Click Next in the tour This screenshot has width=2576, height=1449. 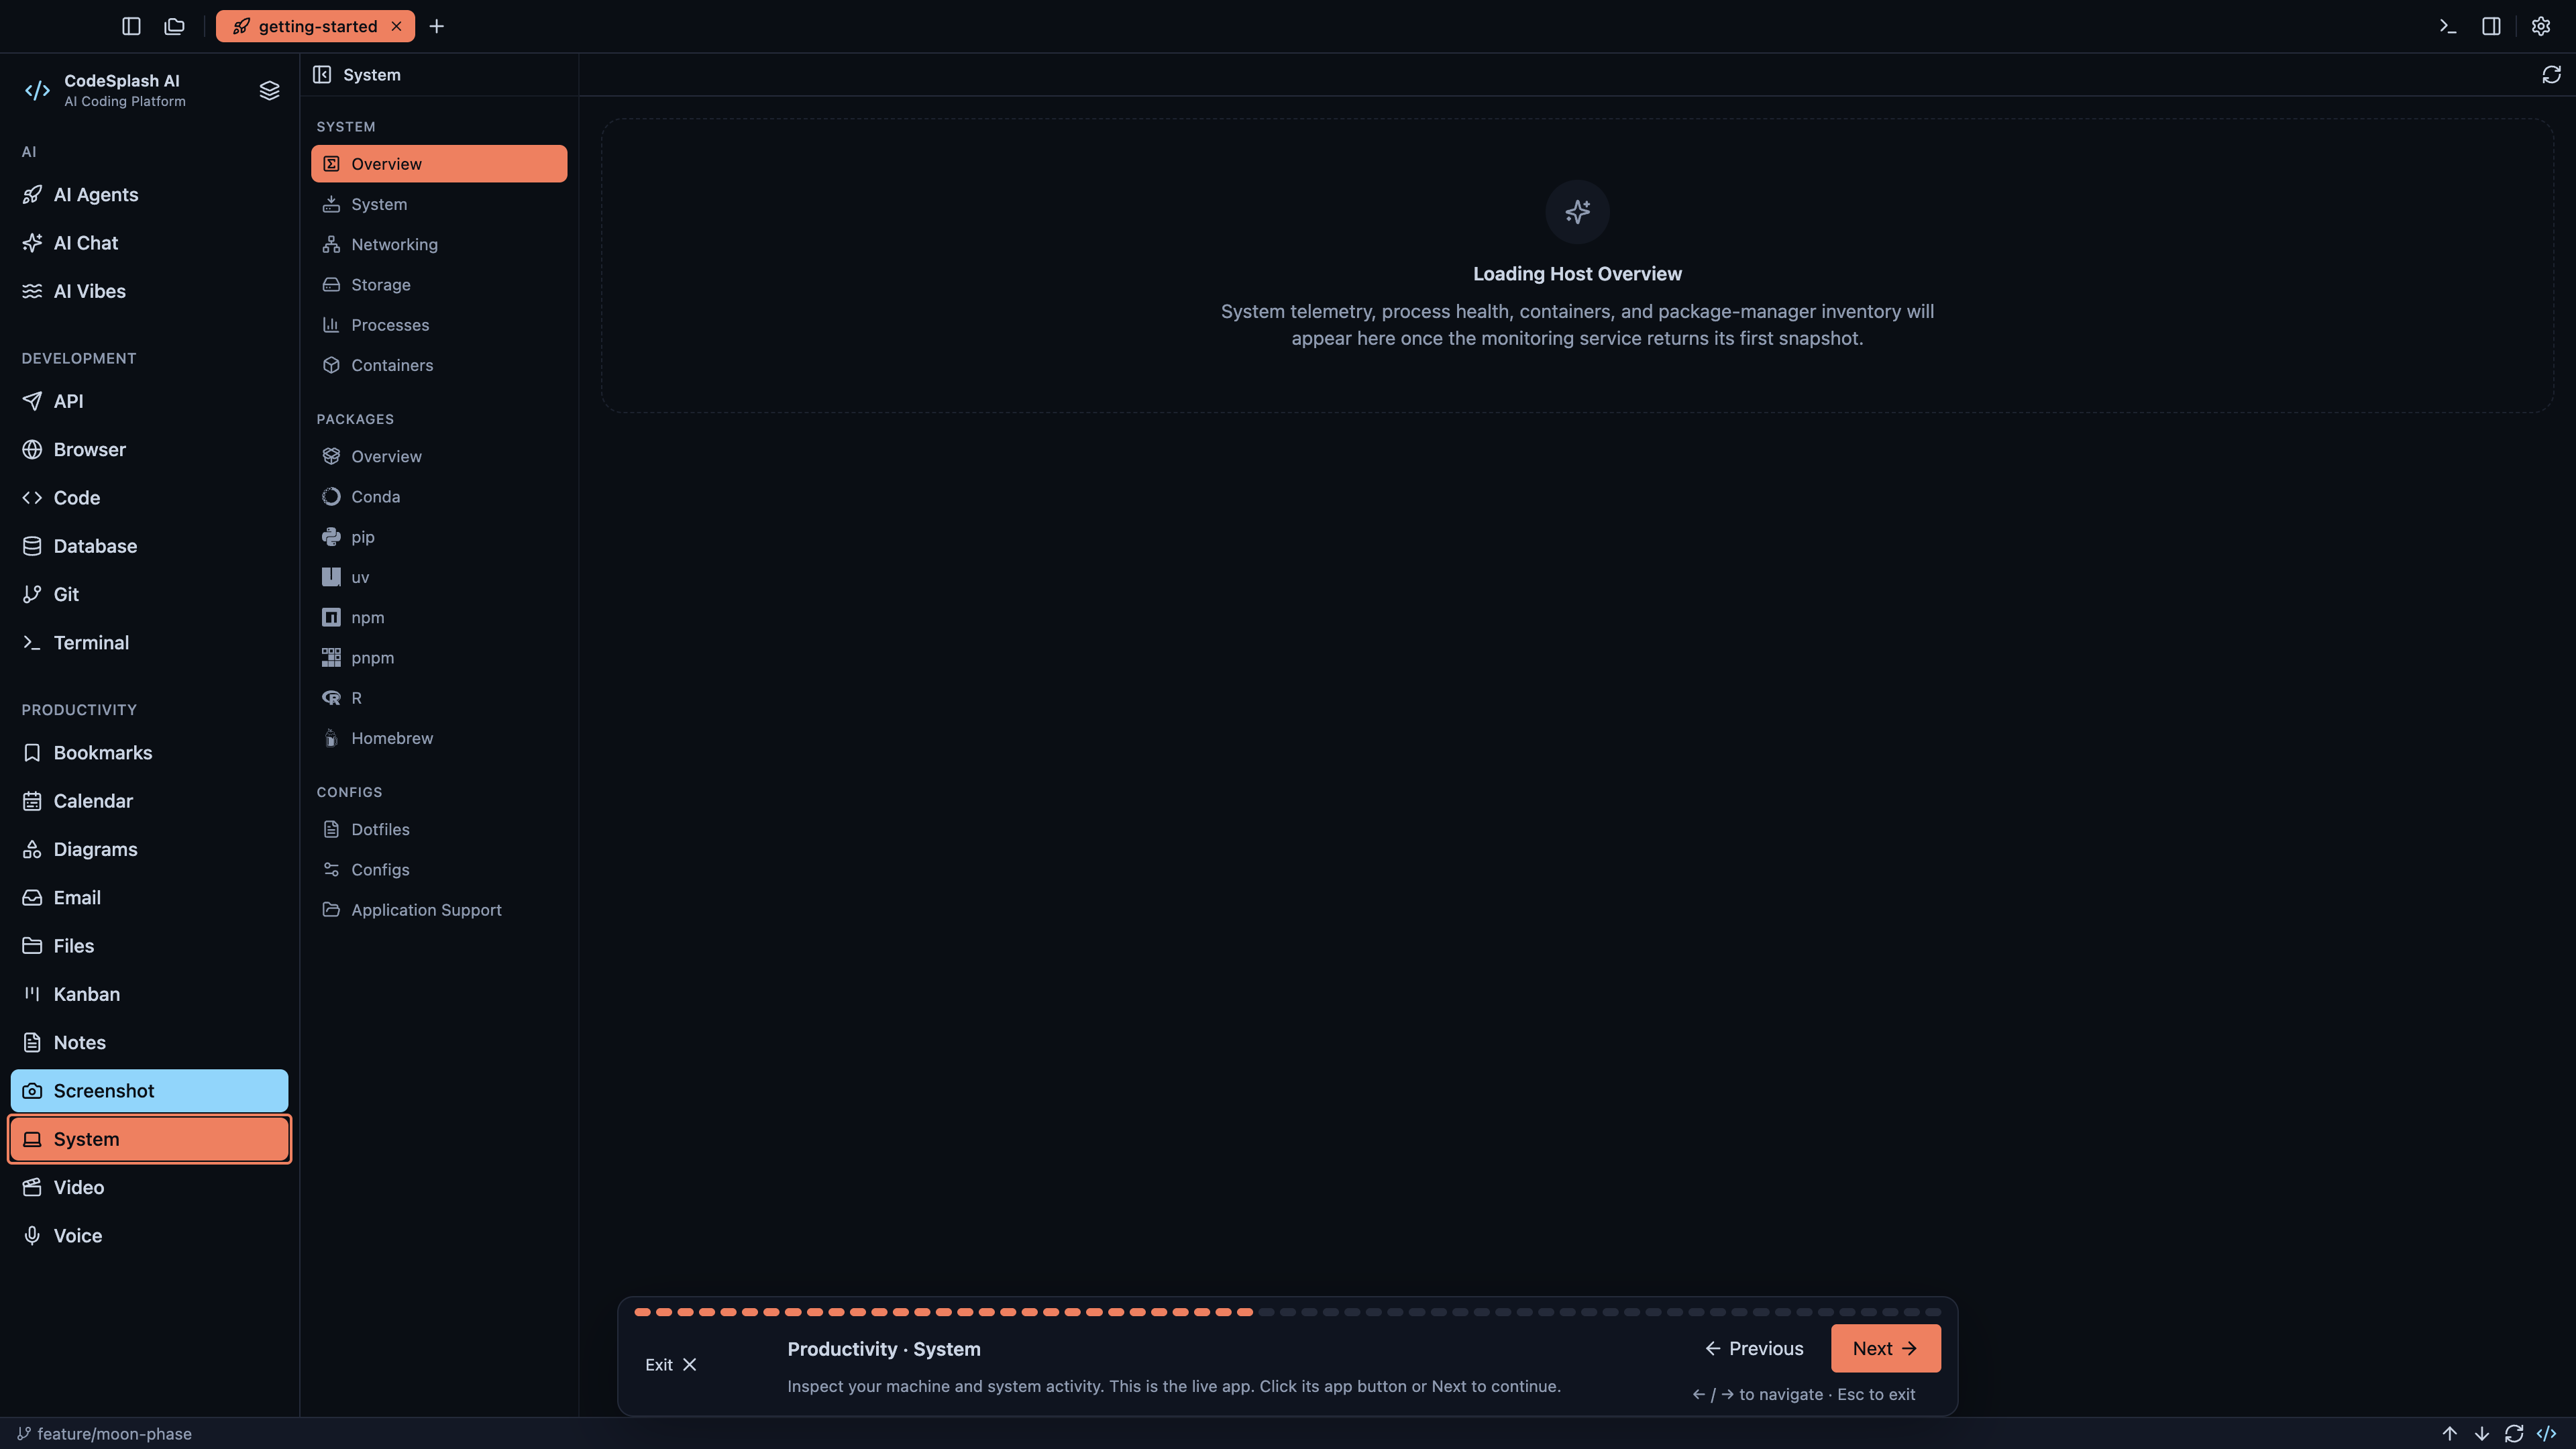click(1885, 1349)
